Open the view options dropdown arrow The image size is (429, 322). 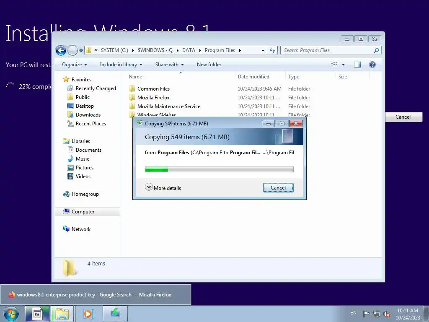click(343, 65)
